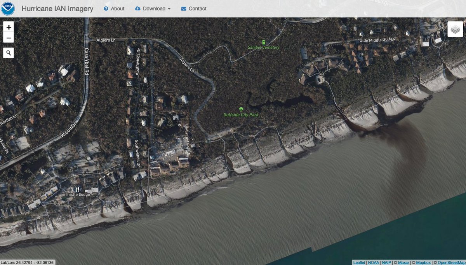
Task: Click the Sanibel Cemetery label
Action: [x=264, y=47]
